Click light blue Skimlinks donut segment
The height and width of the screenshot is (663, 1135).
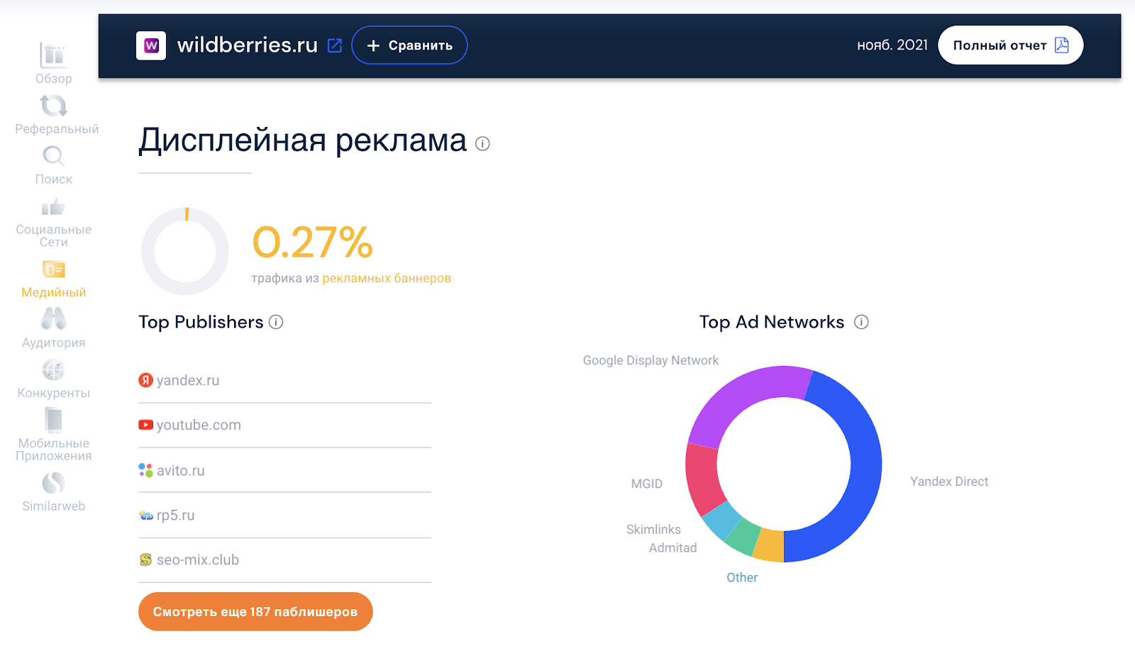pos(722,520)
